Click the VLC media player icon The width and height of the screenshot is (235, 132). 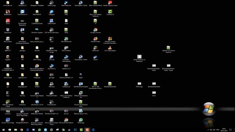[110, 48]
